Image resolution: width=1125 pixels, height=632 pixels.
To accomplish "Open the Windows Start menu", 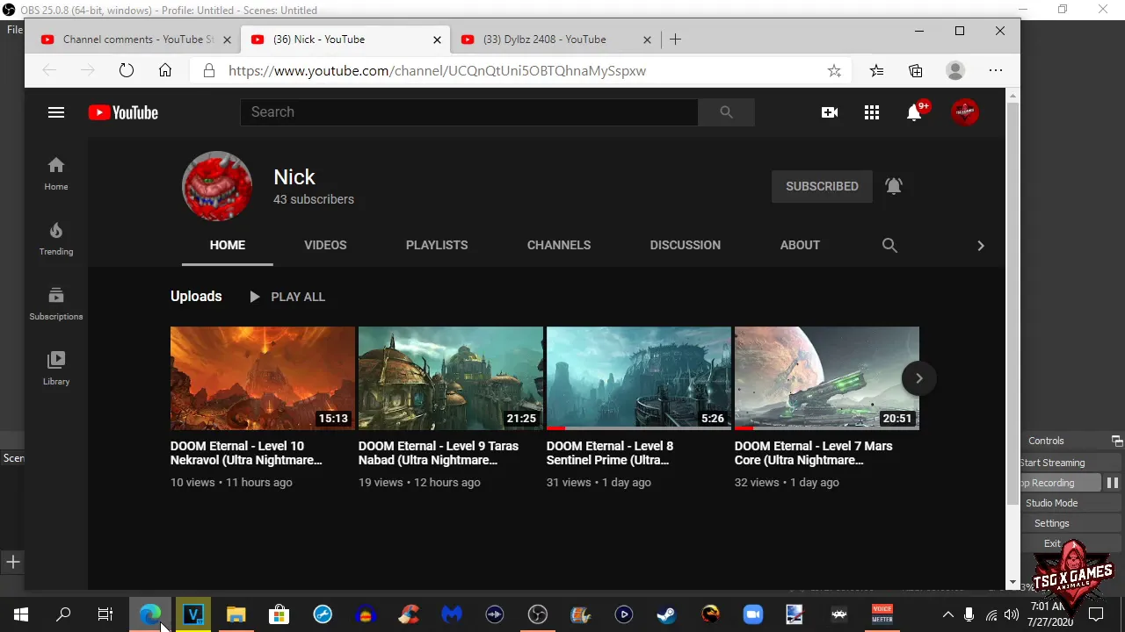I will pos(21,614).
